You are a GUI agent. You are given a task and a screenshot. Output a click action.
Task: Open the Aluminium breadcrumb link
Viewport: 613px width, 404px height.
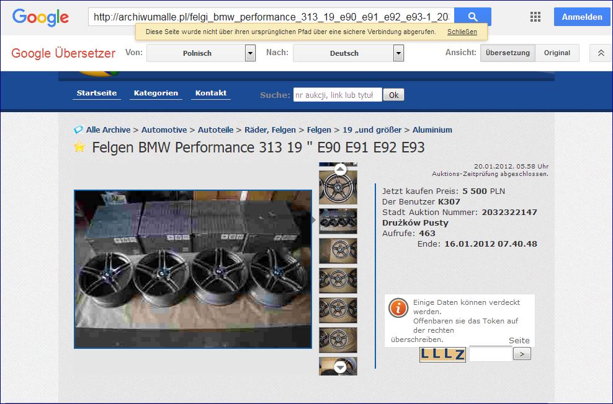432,130
